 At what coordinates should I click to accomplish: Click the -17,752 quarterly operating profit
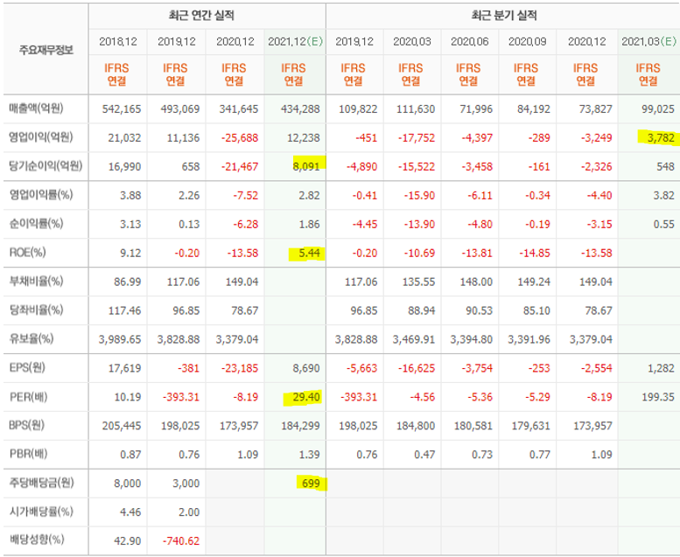[417, 138]
